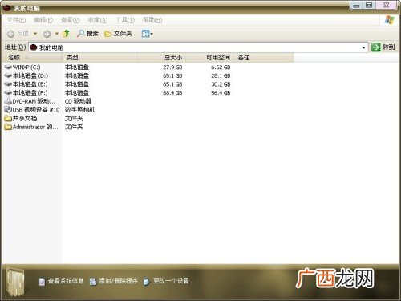Select the Administrator 的 documents folder icon
Image resolution: width=401 pixels, height=301 pixels.
coord(8,127)
